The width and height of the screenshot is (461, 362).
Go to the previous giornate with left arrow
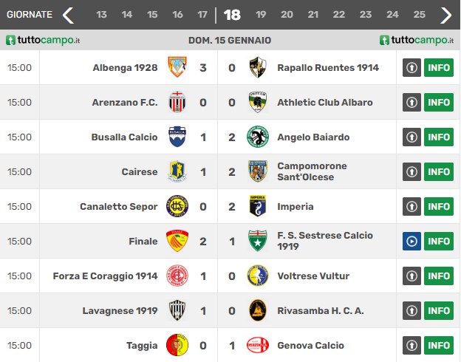pyautogui.click(x=68, y=15)
